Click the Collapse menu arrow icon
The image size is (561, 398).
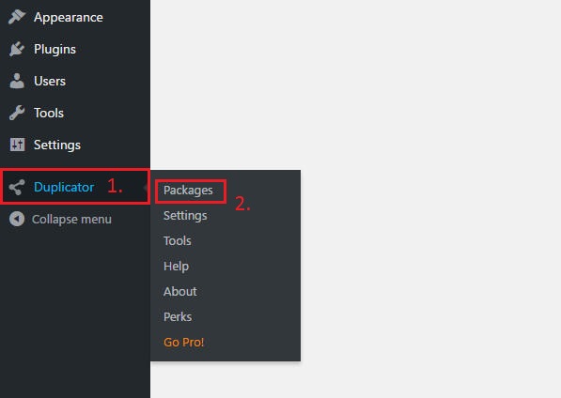tap(17, 219)
